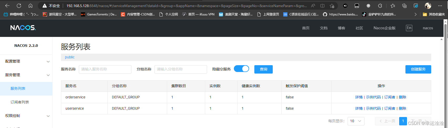The width and height of the screenshot is (448, 128).
Task: Open the page size dropdown showing 10
Action: click(356, 121)
